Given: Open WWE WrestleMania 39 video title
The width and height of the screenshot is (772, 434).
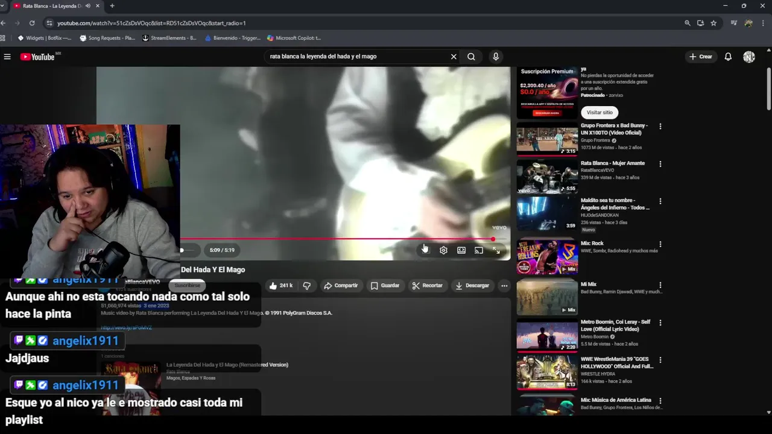Looking at the screenshot, I should 616,363.
